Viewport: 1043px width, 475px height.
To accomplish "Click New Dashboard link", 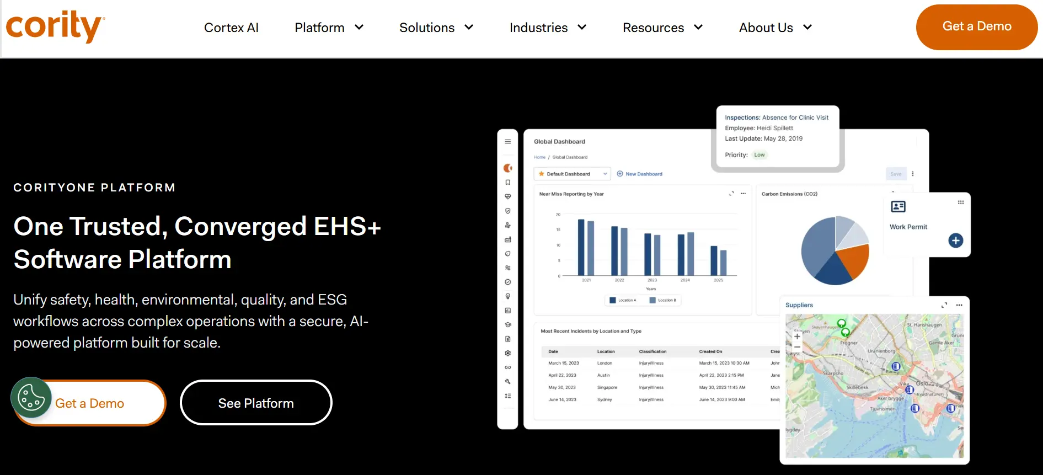I will [640, 174].
